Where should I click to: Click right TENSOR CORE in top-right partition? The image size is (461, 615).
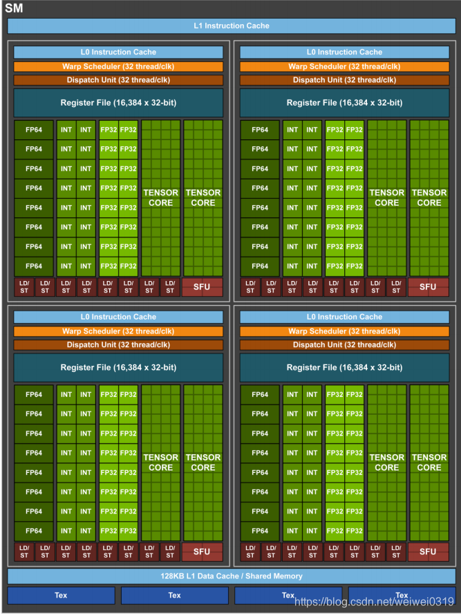tap(429, 198)
